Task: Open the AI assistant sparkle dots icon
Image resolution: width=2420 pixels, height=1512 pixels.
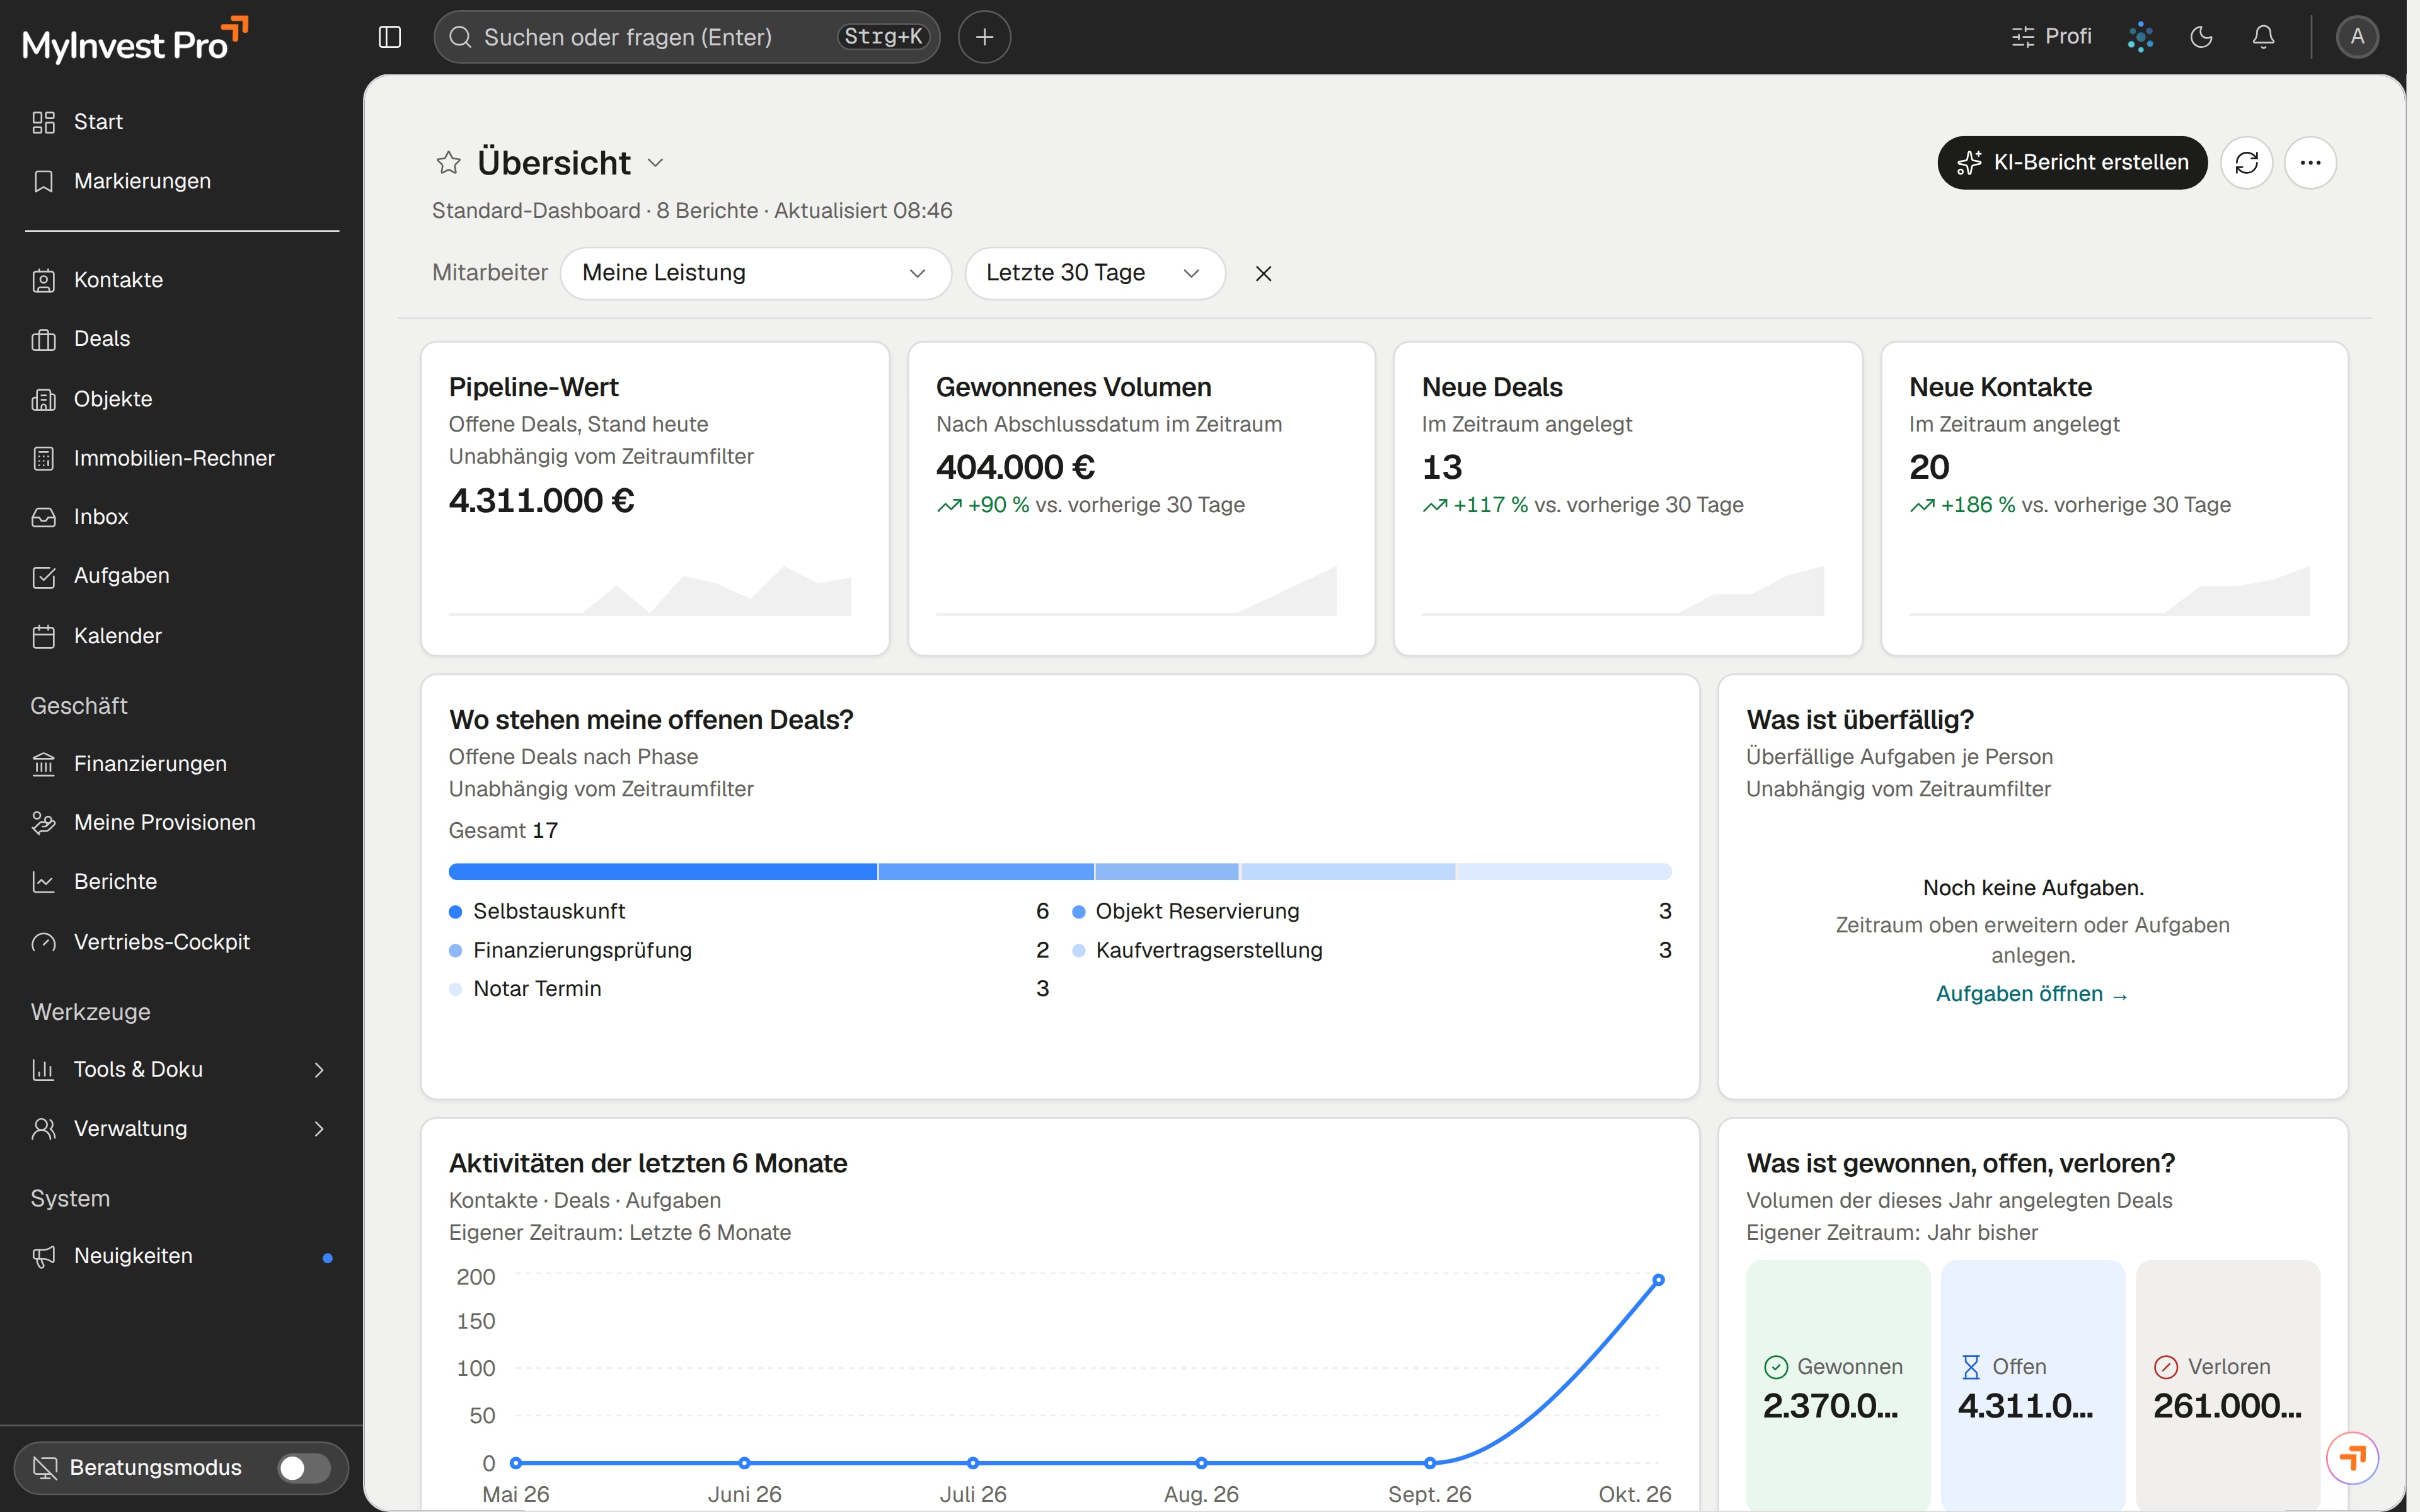Action: coord(2140,37)
